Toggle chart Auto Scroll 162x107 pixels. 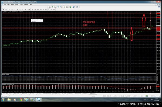click(64, 7)
